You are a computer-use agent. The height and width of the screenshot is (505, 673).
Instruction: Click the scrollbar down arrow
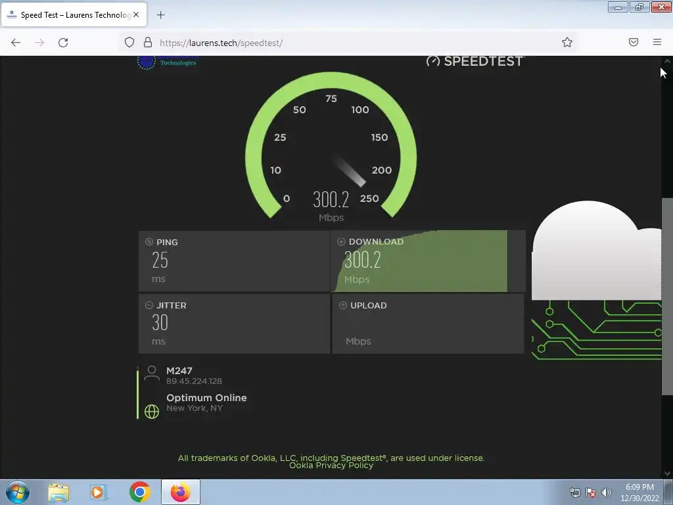pyautogui.click(x=667, y=473)
